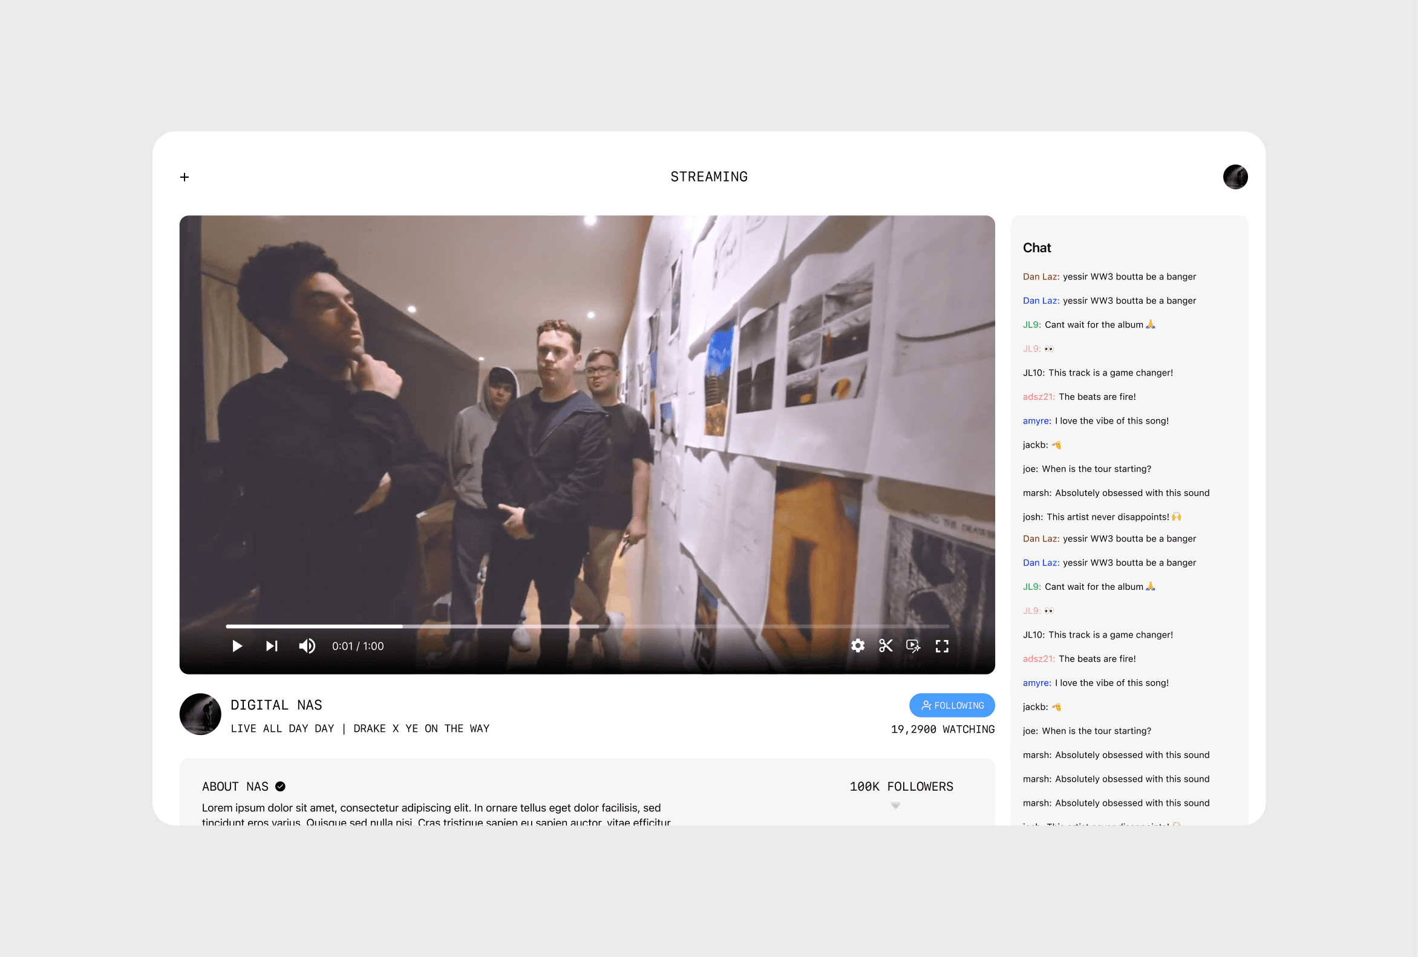Click the STREAMING title header
1418x957 pixels.
coord(708,177)
